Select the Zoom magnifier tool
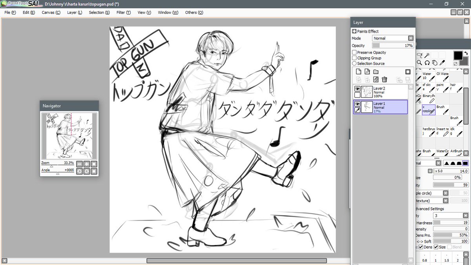The width and height of the screenshot is (471, 265). pyautogui.click(x=419, y=62)
